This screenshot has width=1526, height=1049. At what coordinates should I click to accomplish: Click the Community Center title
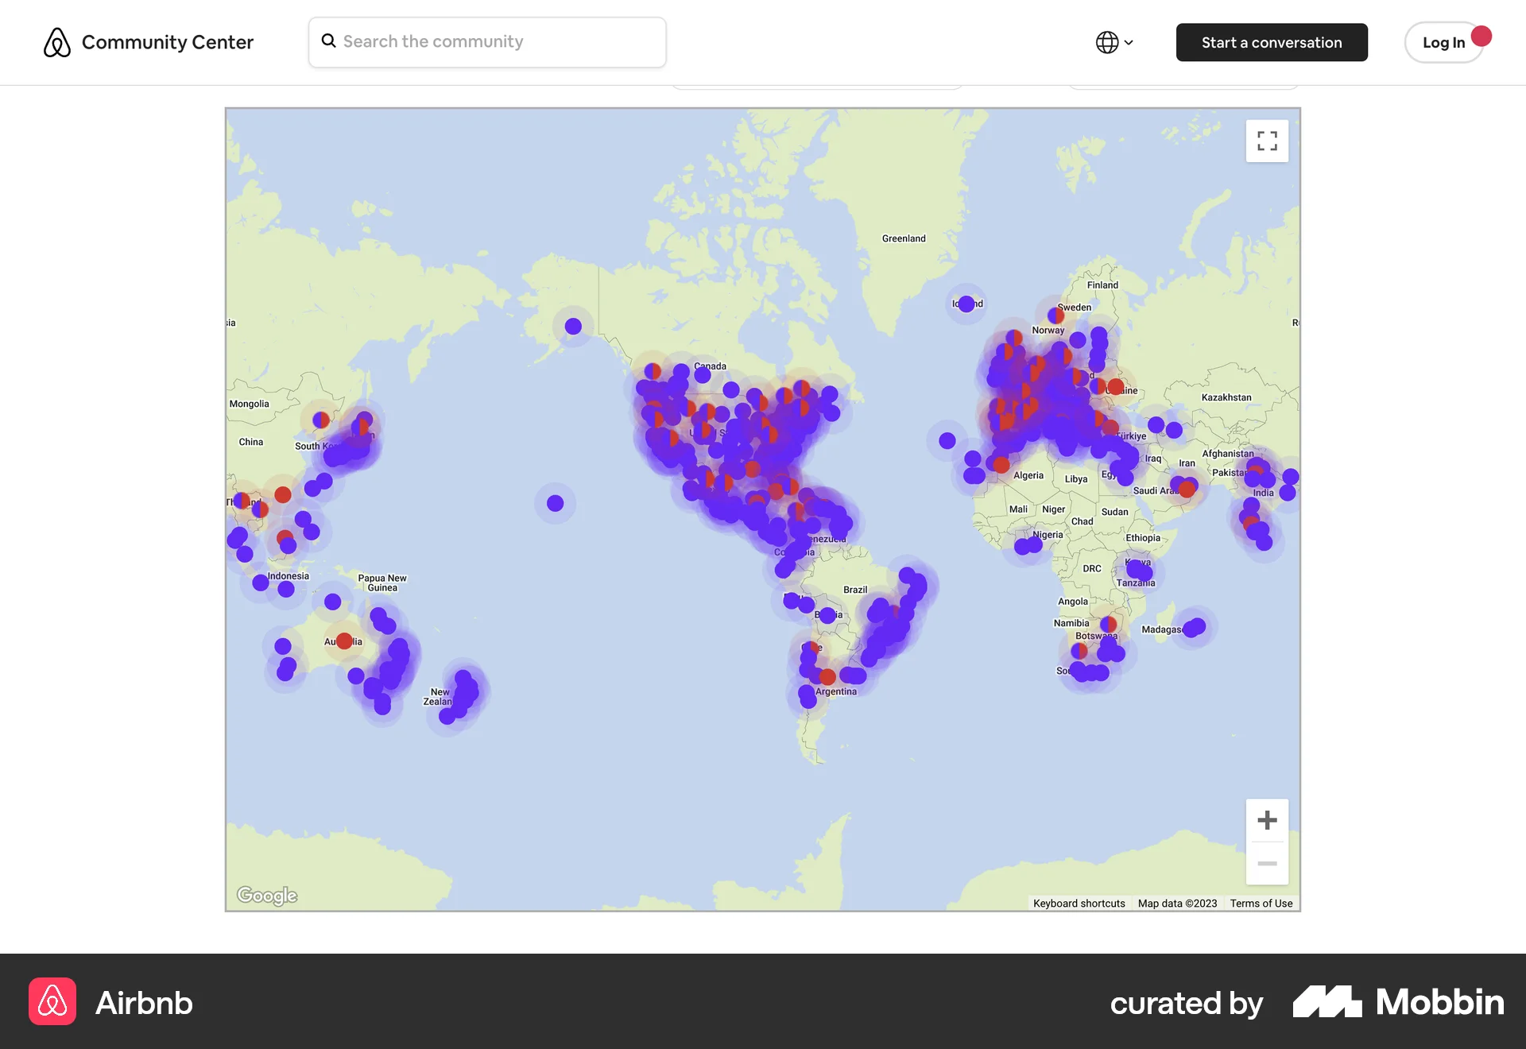[x=167, y=42]
